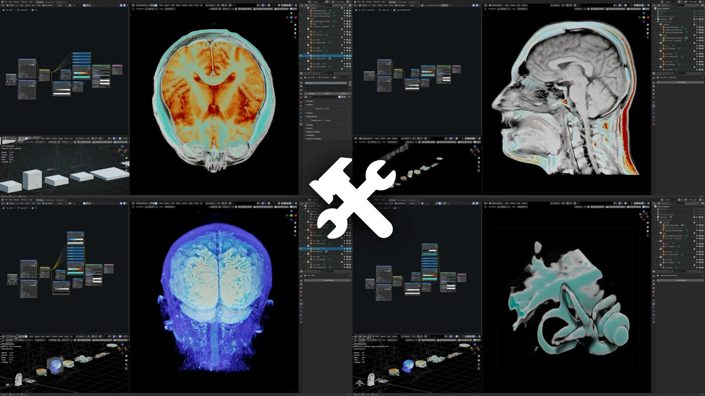Toggle Use Nodes checkbox in top-left shader editor

click(43, 5)
